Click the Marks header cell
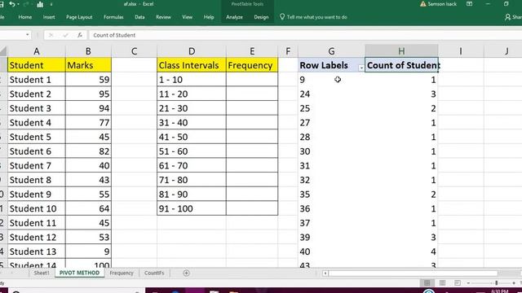This screenshot has width=522, height=293. pyautogui.click(x=88, y=65)
